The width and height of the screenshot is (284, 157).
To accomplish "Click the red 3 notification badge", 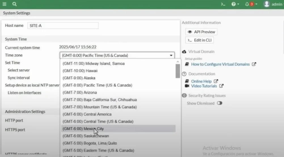I will coord(252,4).
